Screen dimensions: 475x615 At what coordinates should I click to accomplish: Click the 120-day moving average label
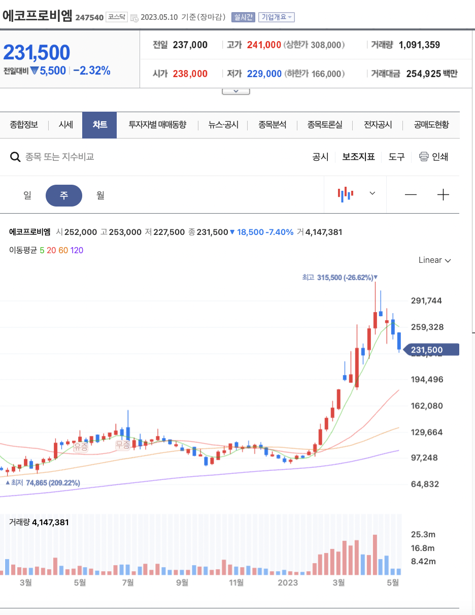[77, 250]
